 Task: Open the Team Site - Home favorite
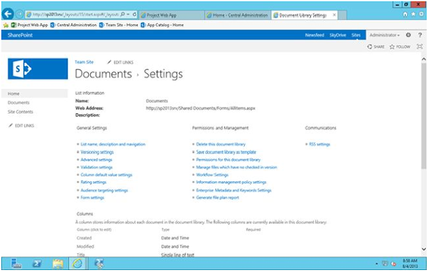(x=118, y=25)
